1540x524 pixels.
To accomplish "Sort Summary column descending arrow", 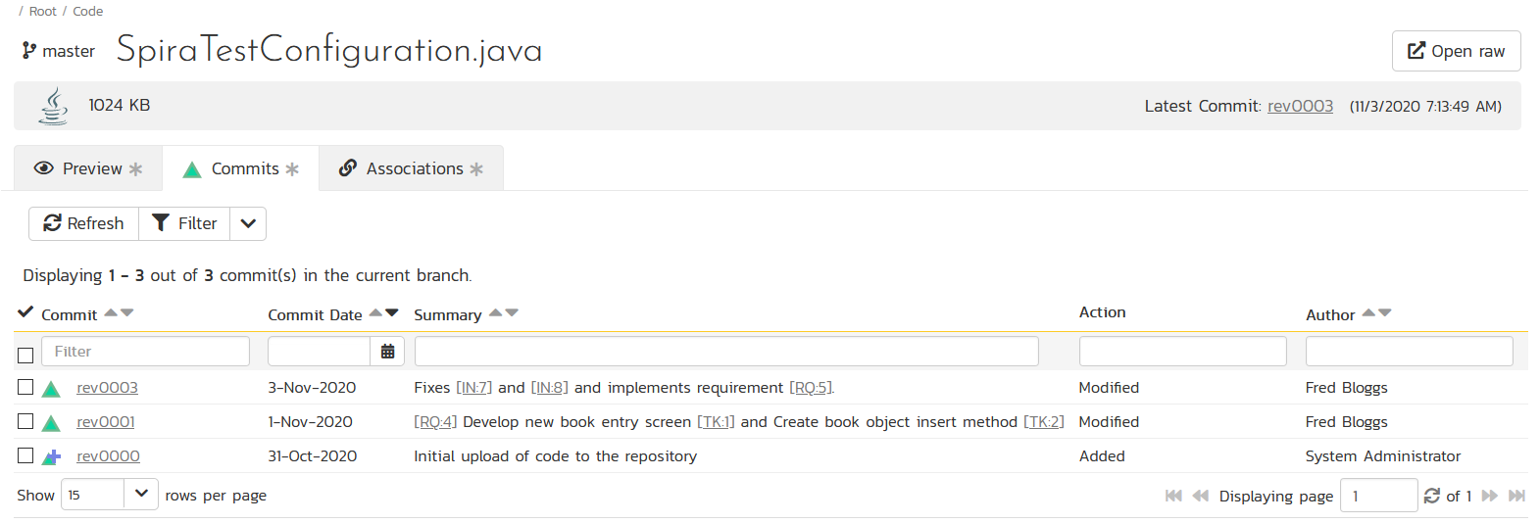I will [512, 313].
